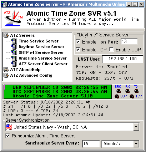Click the US flag in server dropdown

(x=9, y=127)
